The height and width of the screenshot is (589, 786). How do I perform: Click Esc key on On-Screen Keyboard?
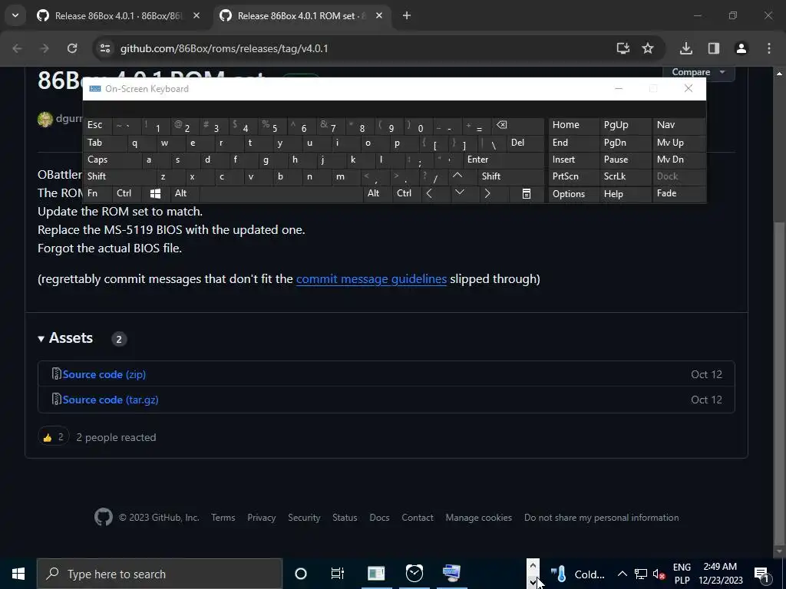(97, 125)
